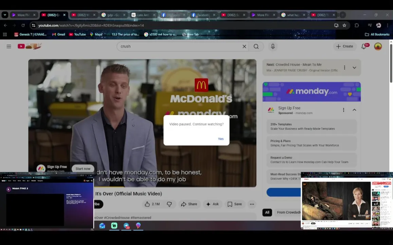View site information icon in address bar

[x=34, y=26]
